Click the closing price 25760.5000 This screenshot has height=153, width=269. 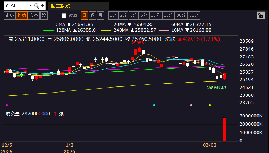pyautogui.click(x=146, y=39)
